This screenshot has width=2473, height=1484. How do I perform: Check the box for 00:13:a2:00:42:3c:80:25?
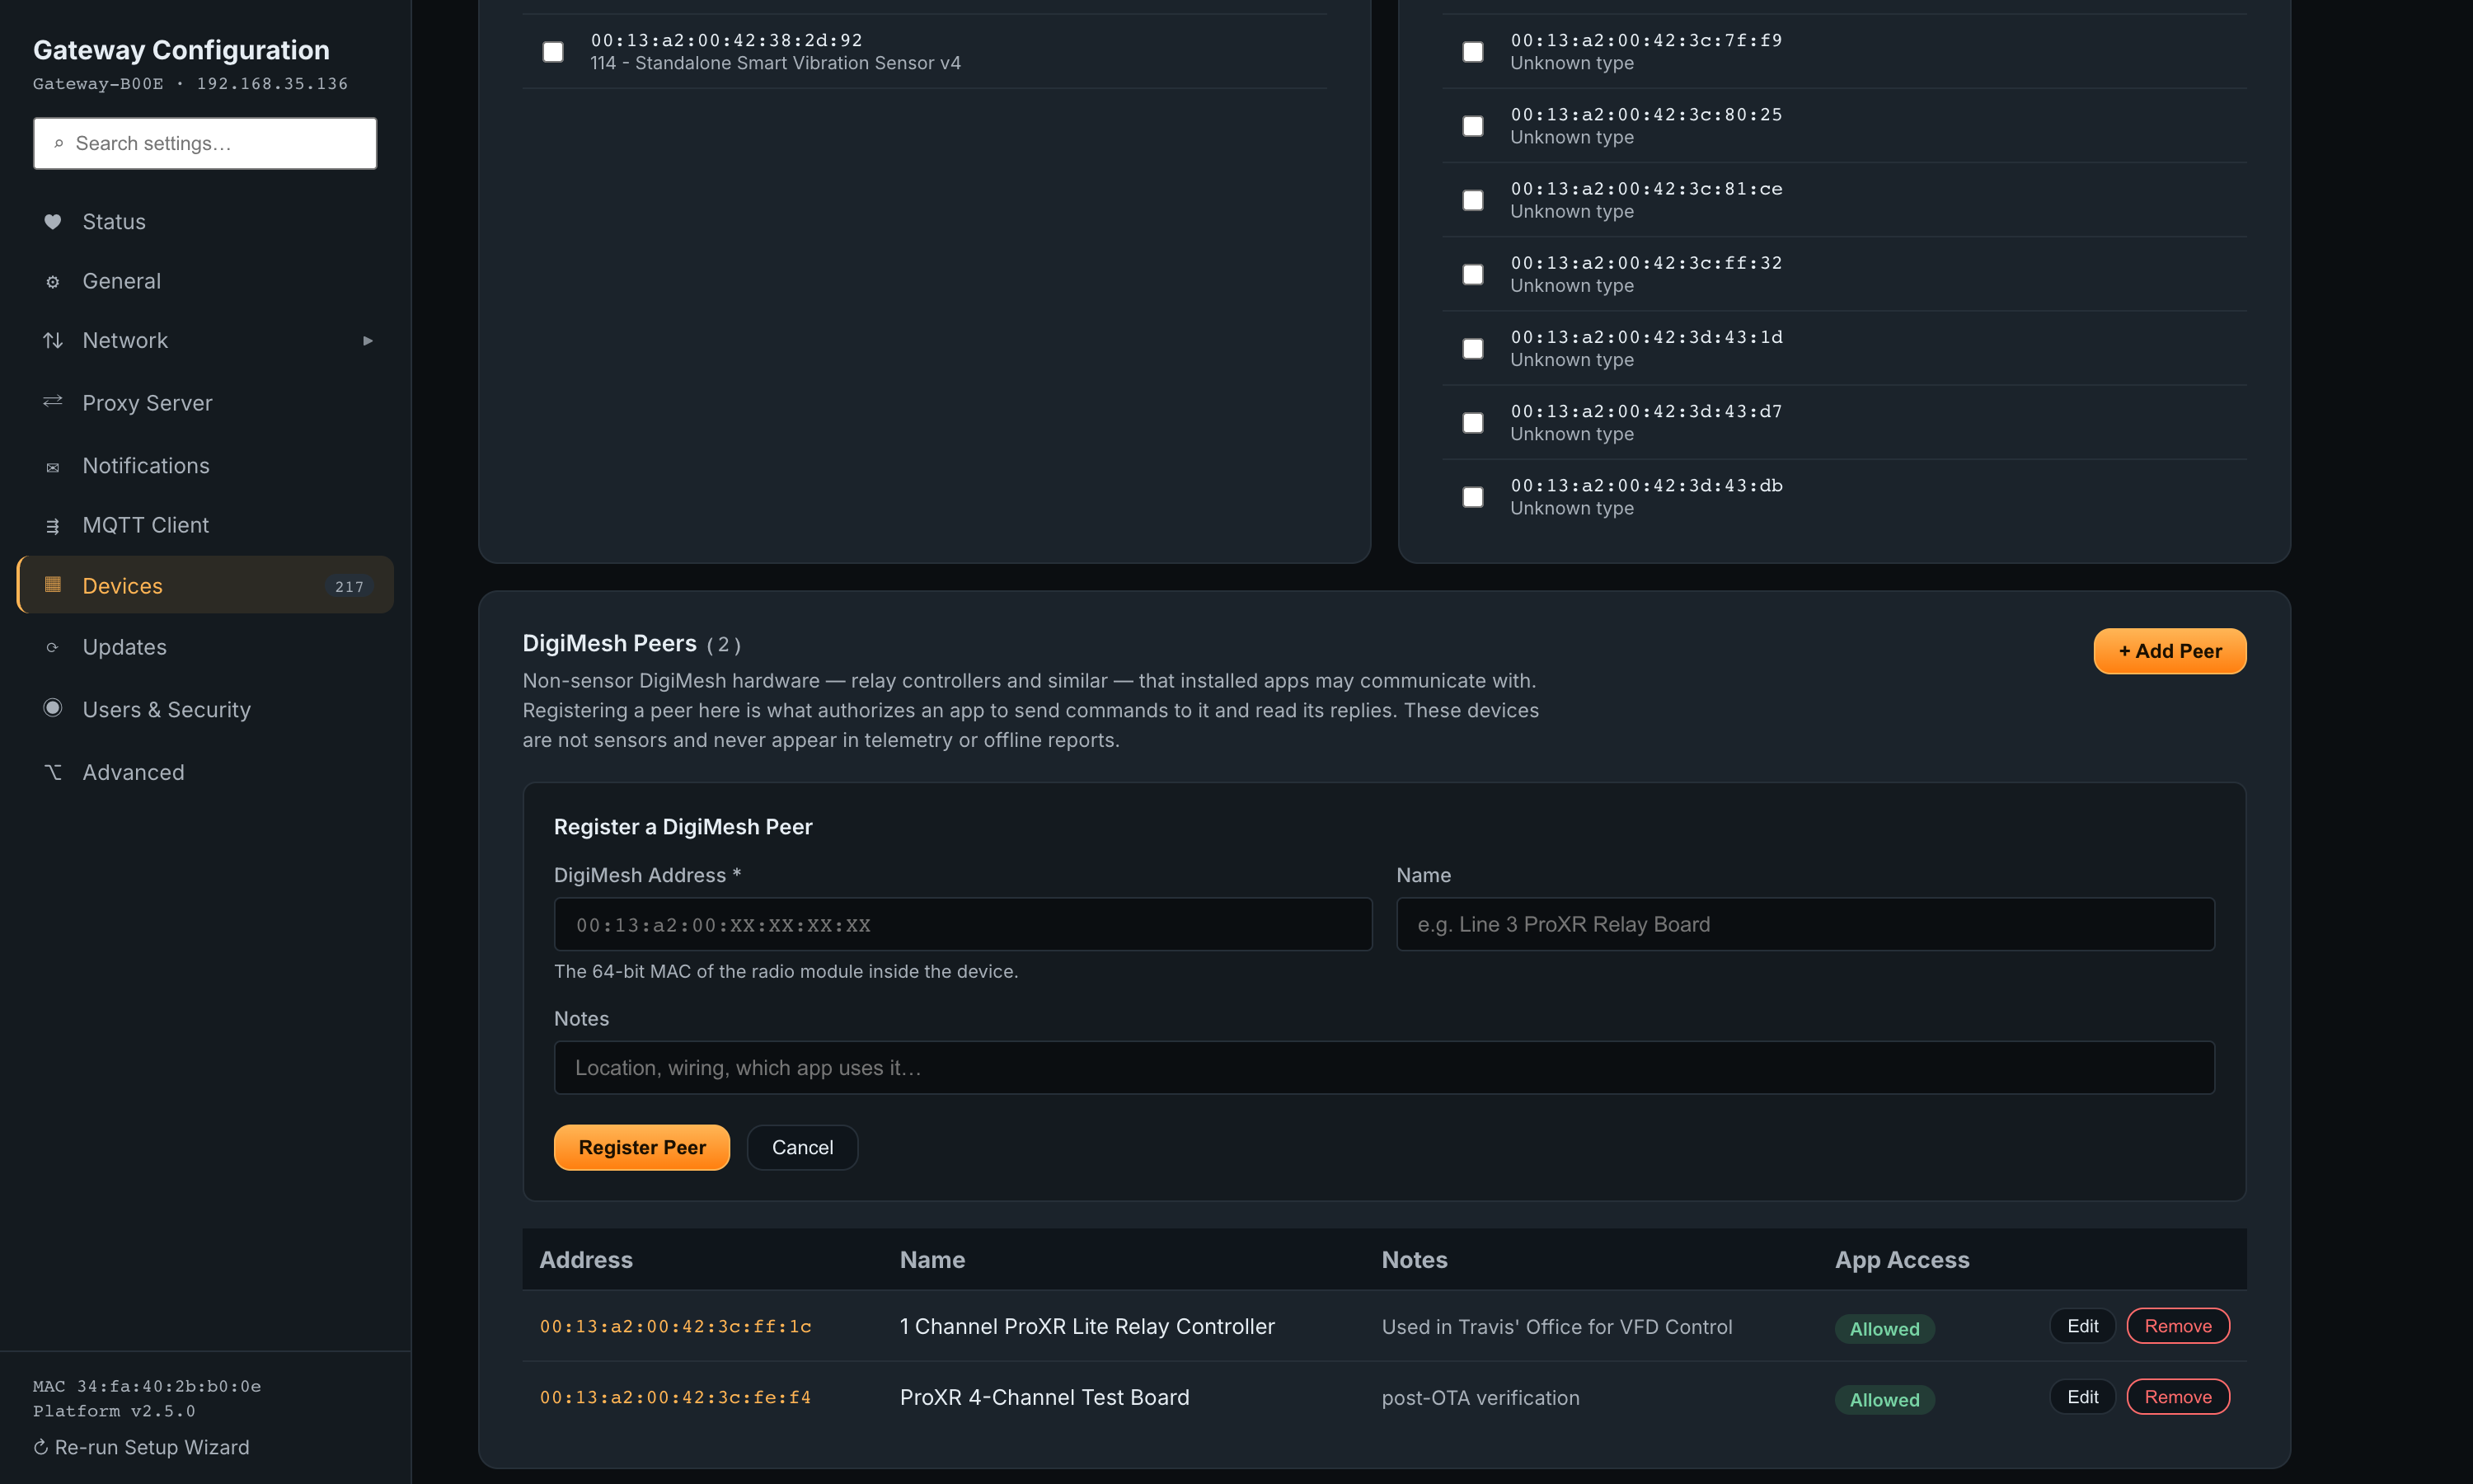tap(1472, 126)
